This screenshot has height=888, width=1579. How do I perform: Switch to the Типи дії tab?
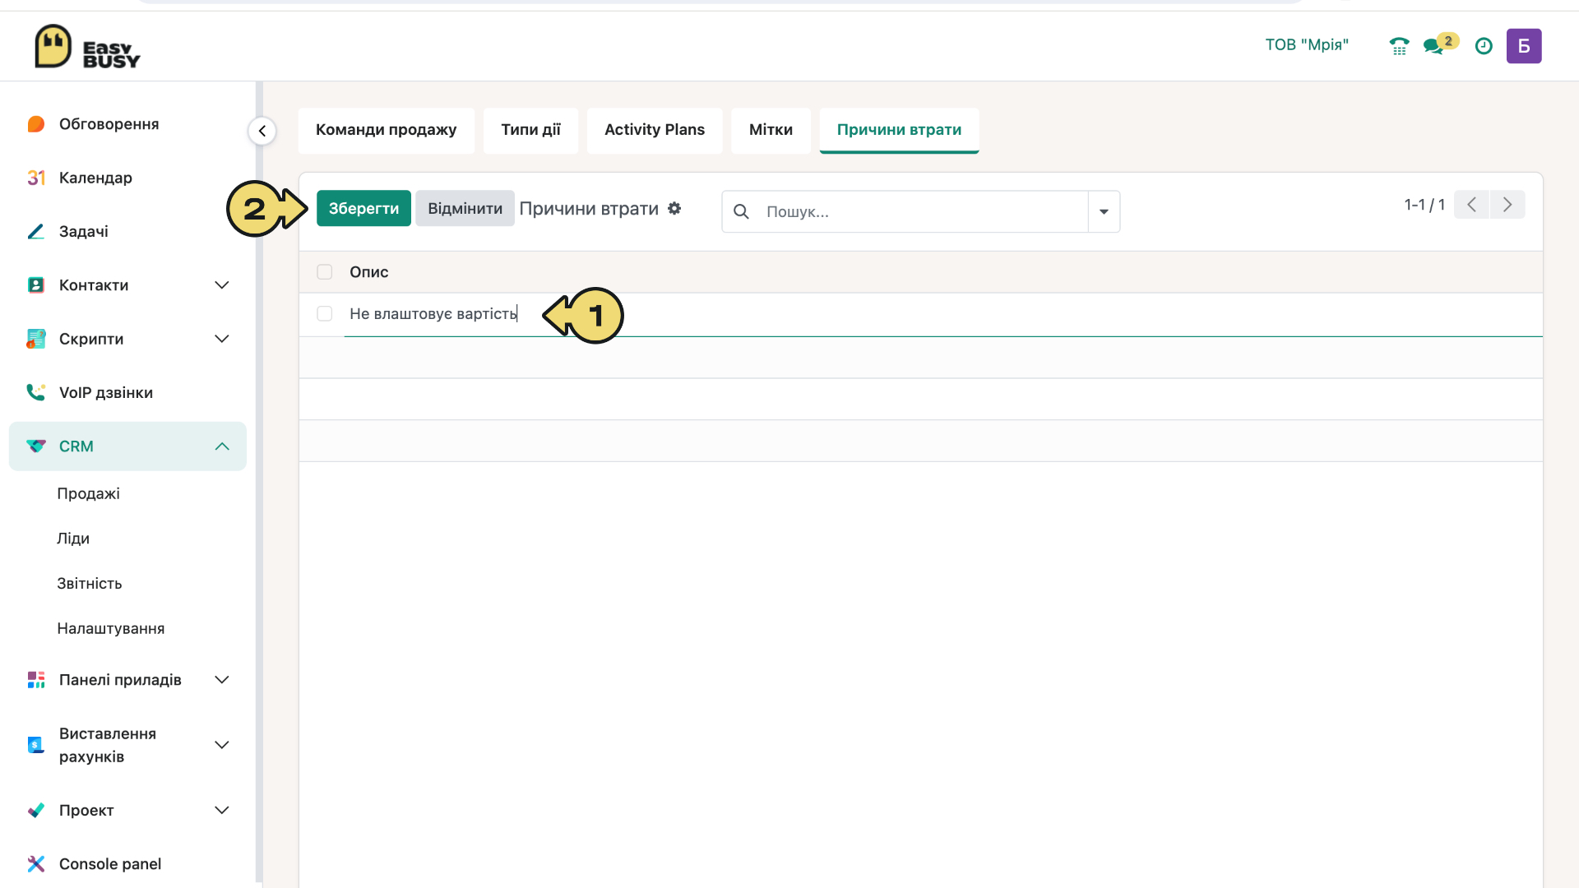530,130
